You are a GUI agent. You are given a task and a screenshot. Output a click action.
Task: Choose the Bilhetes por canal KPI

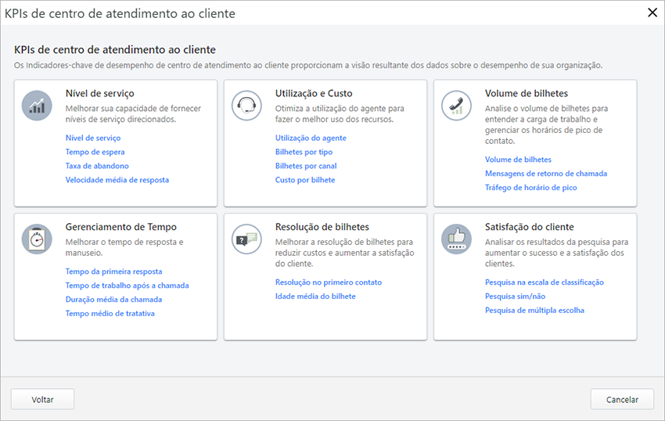(x=306, y=166)
